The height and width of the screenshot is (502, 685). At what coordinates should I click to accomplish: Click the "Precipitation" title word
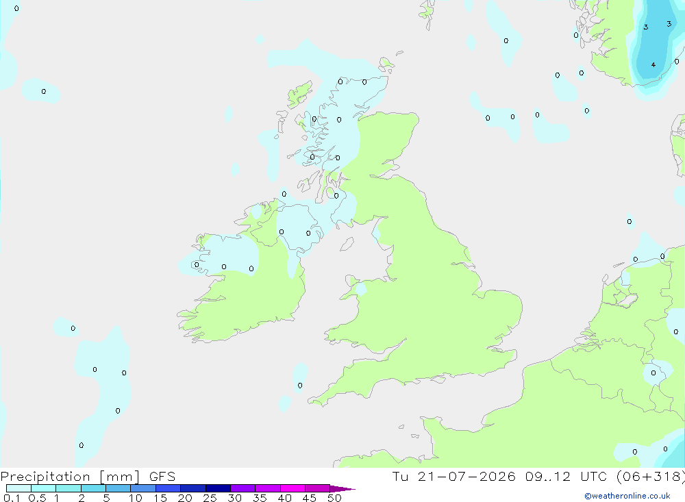click(45, 477)
